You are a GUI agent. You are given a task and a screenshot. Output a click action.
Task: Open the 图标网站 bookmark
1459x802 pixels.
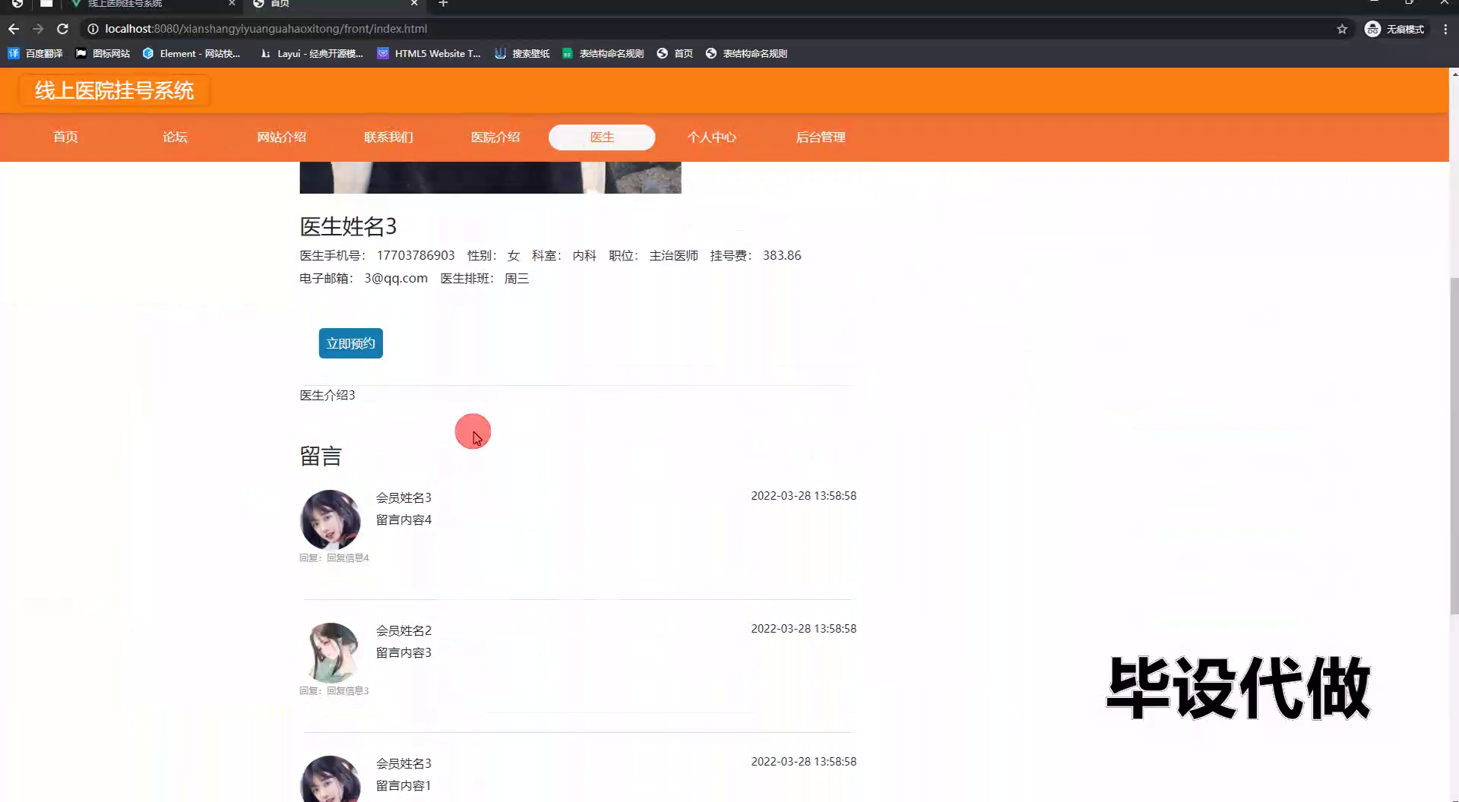(103, 53)
